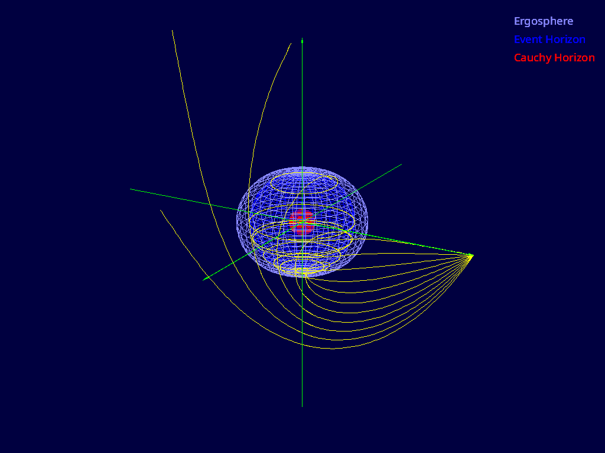Viewport: 605px width, 453px height.
Task: Click the upper-right end of the green axis
Action: coord(401,165)
